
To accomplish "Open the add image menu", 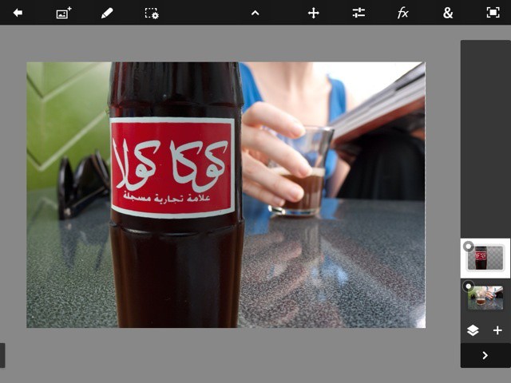I will (63, 13).
